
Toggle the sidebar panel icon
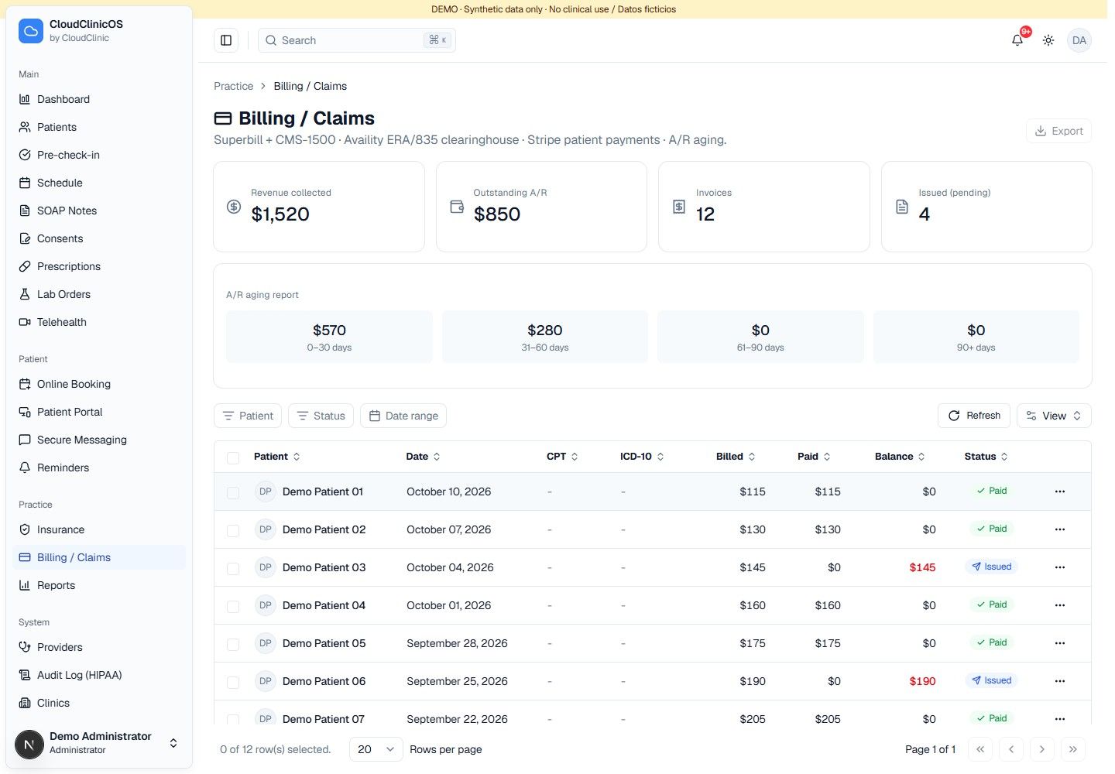[x=226, y=40]
